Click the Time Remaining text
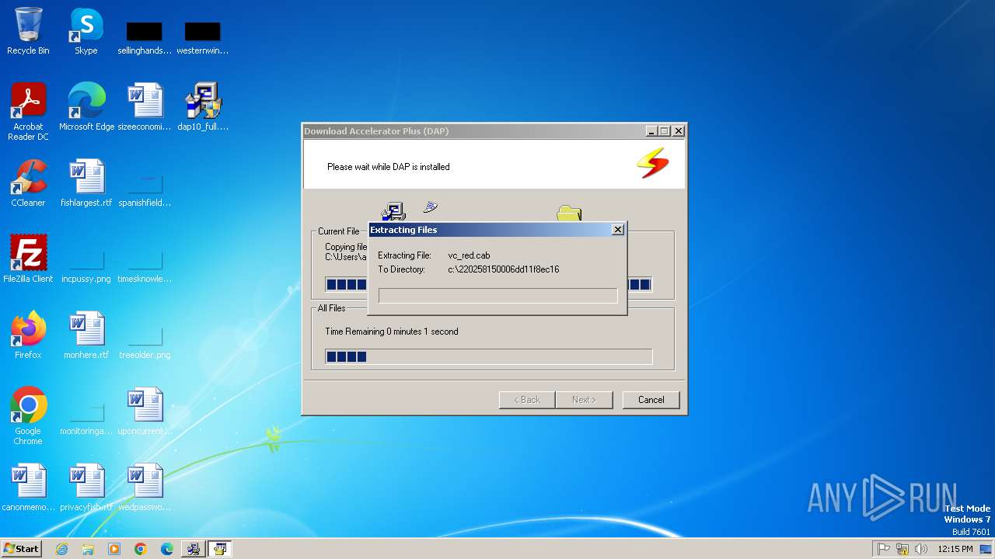 coord(392,332)
